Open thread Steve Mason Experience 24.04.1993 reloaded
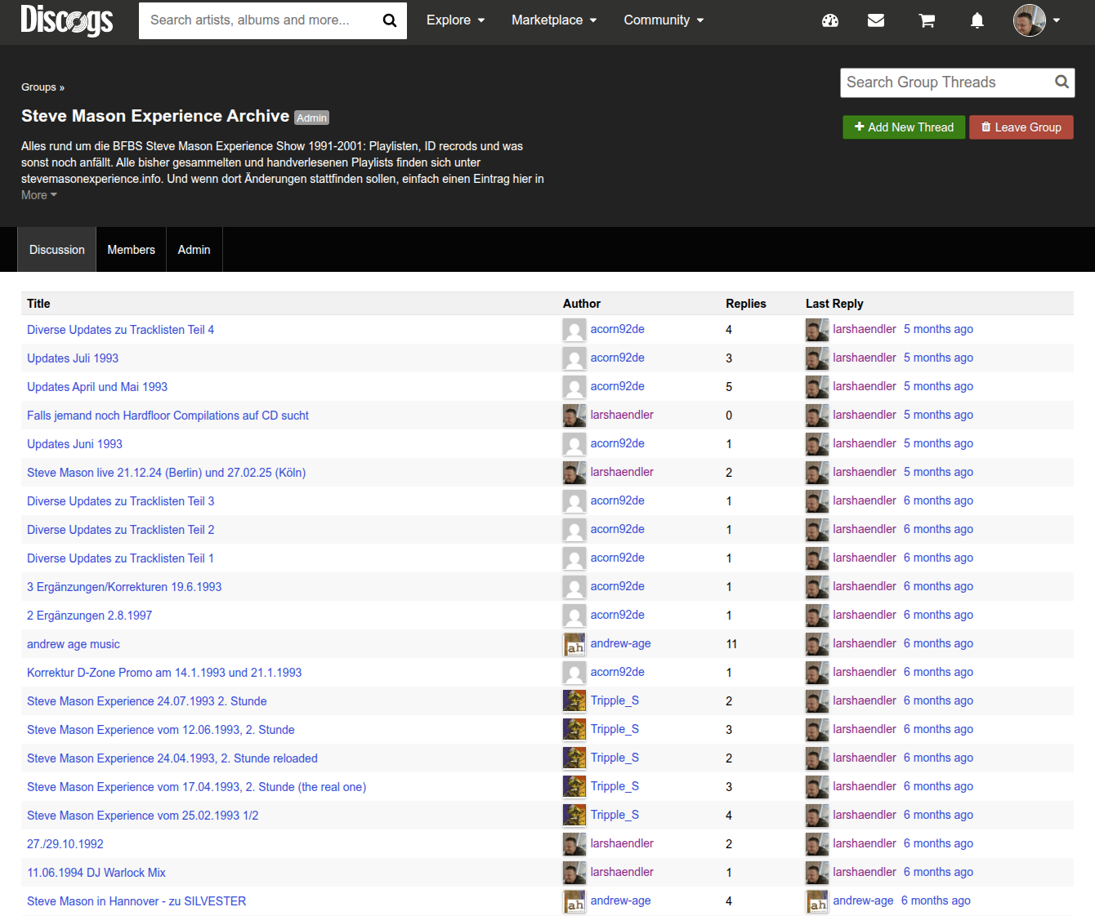This screenshot has height=916, width=1095. [172, 758]
